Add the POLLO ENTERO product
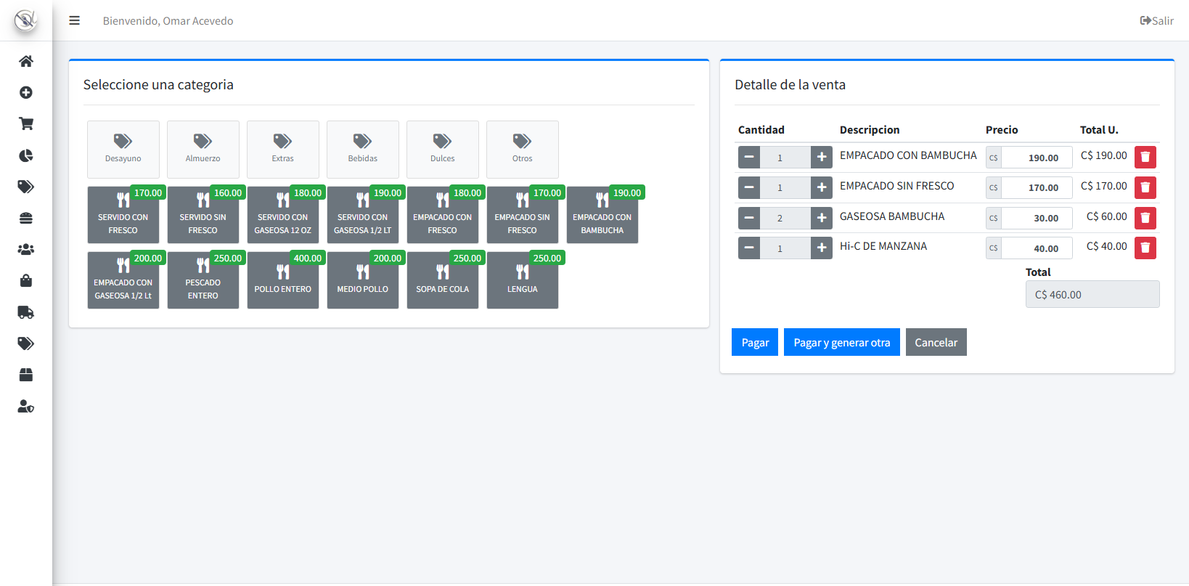The image size is (1189, 586). click(283, 280)
